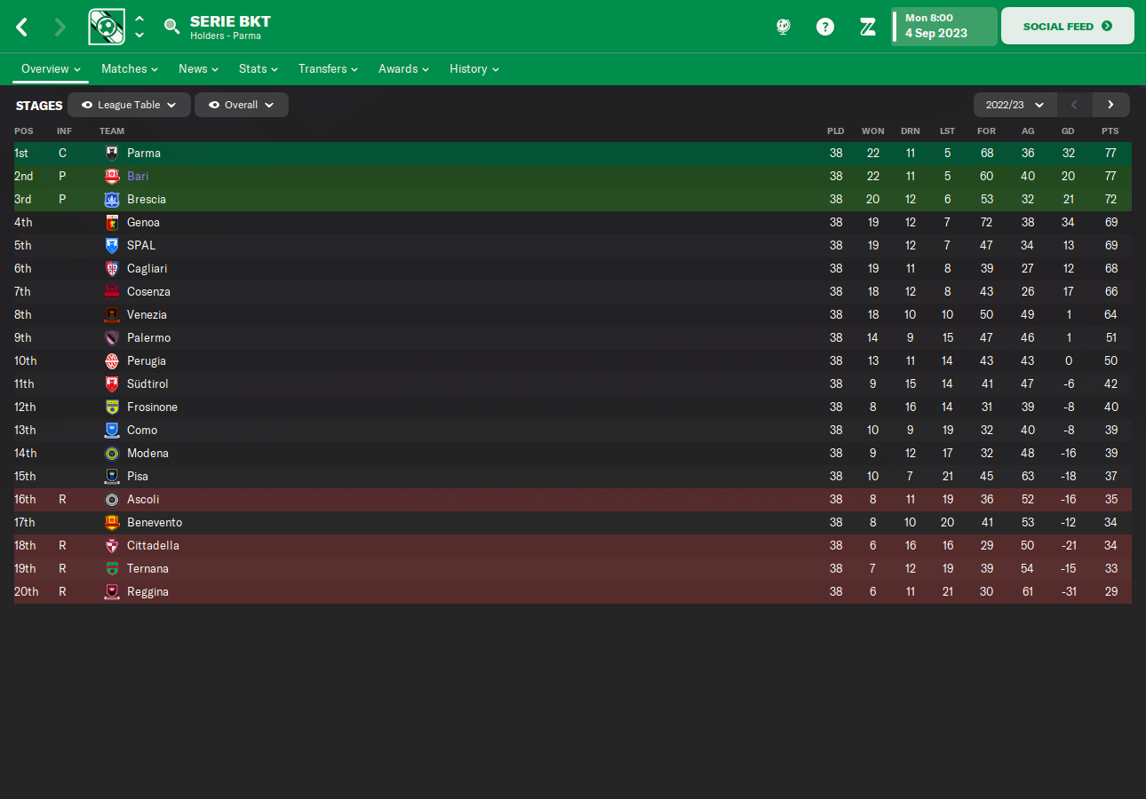Open the Matches menu
1146x799 pixels.
[129, 68]
